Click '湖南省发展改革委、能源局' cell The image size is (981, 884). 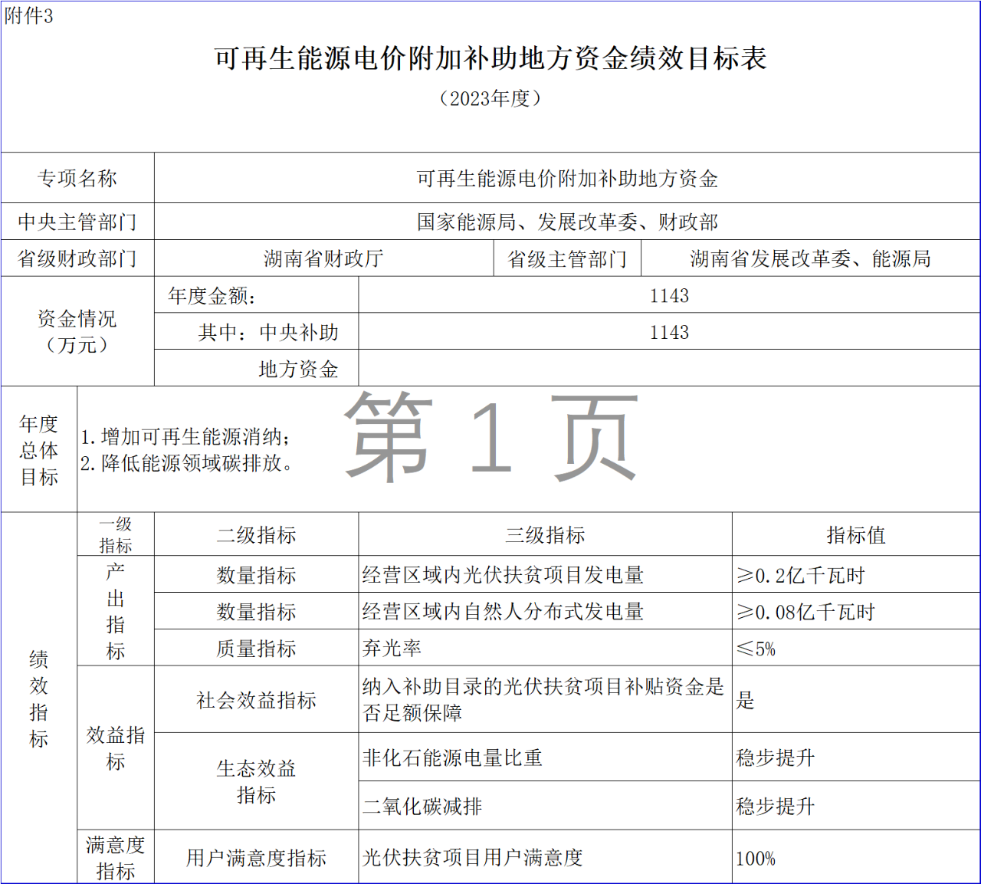coord(810,258)
